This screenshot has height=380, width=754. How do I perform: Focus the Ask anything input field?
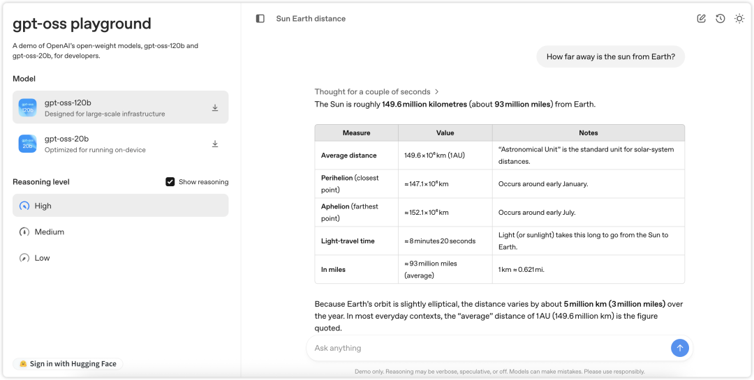489,348
